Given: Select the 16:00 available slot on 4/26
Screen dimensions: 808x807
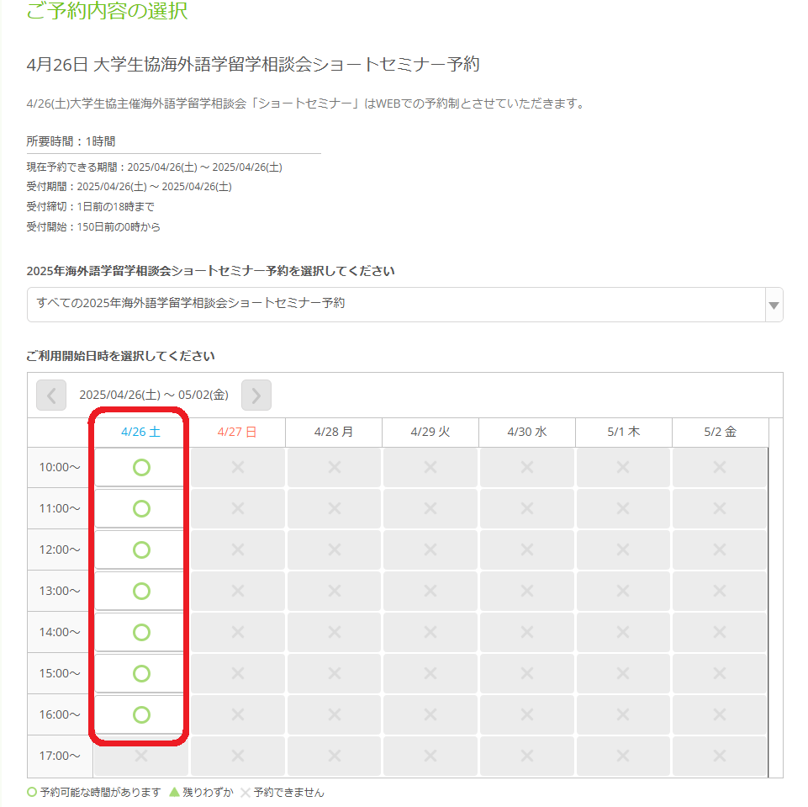Looking at the screenshot, I should click(140, 714).
